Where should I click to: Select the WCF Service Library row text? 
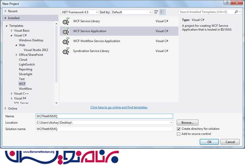86,21
